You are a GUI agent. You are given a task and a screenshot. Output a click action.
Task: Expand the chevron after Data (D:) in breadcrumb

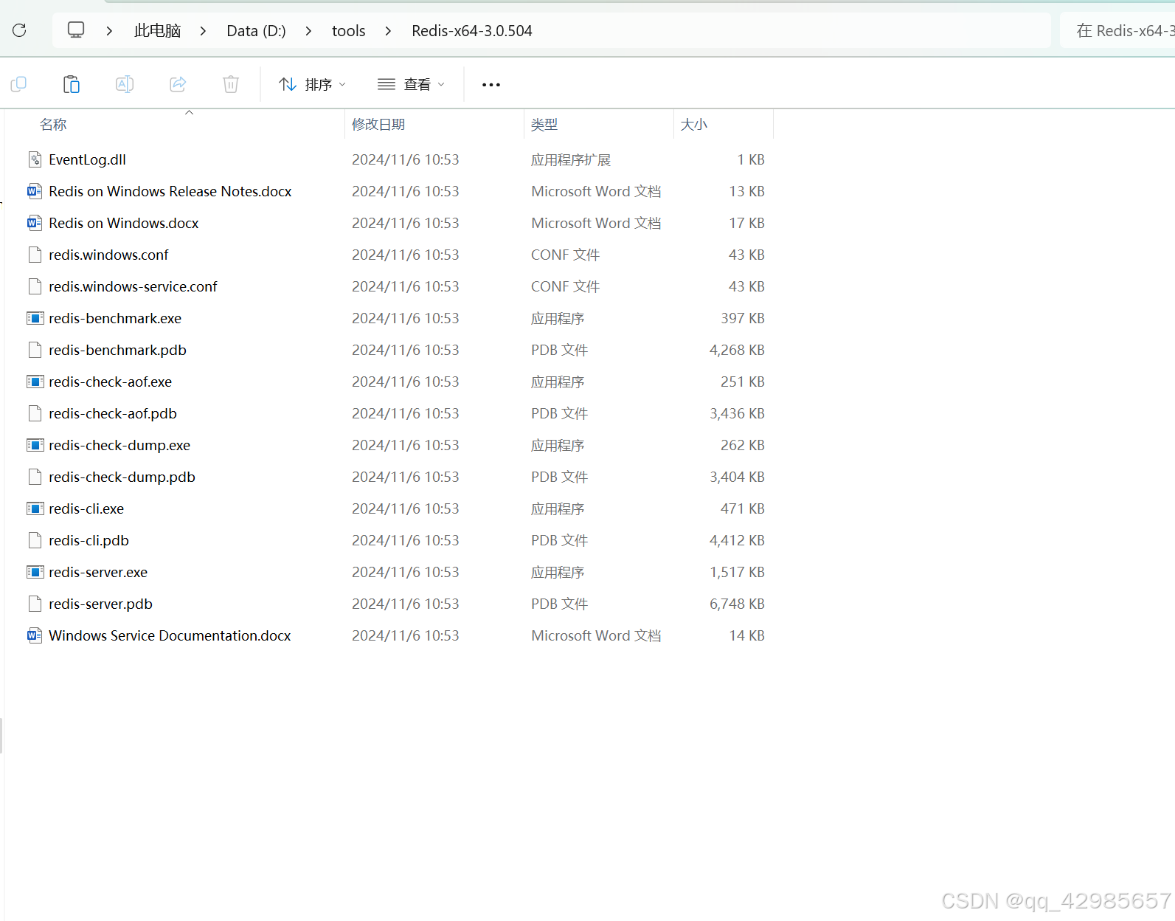(x=308, y=31)
